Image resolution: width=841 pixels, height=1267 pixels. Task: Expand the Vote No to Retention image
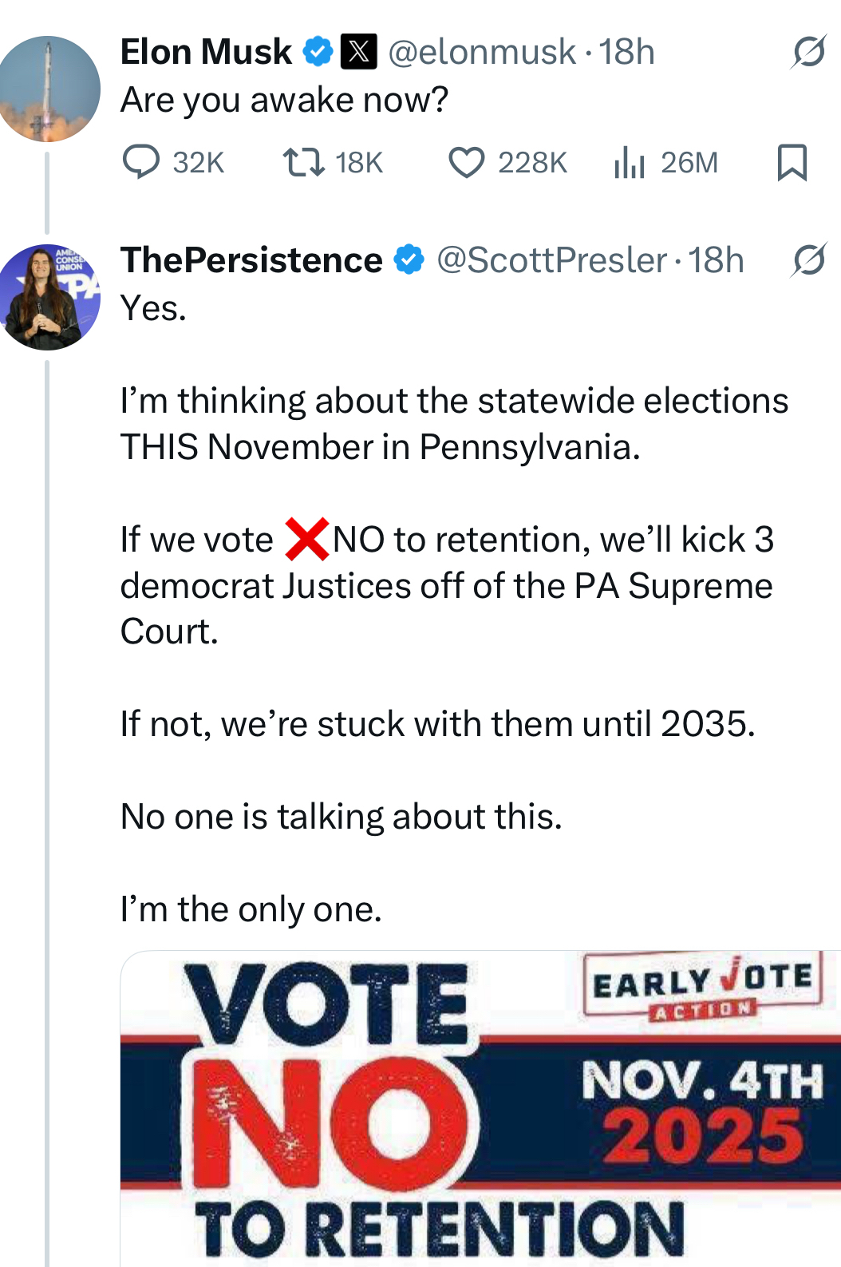coord(480,1108)
